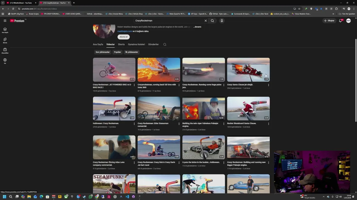The image size is (357, 200).
Task: Open the YouTube guide hamburger menu
Action: click(x=5, y=21)
